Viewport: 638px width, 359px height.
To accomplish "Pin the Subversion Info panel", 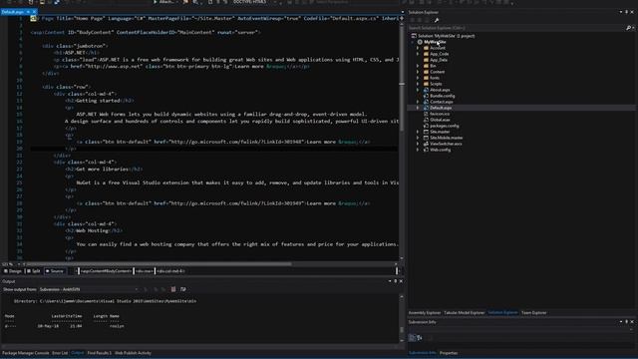I will point(627,322).
